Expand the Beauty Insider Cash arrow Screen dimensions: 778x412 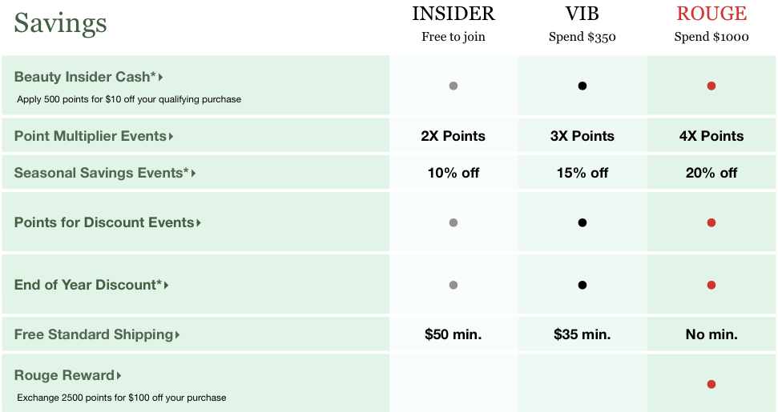161,78
